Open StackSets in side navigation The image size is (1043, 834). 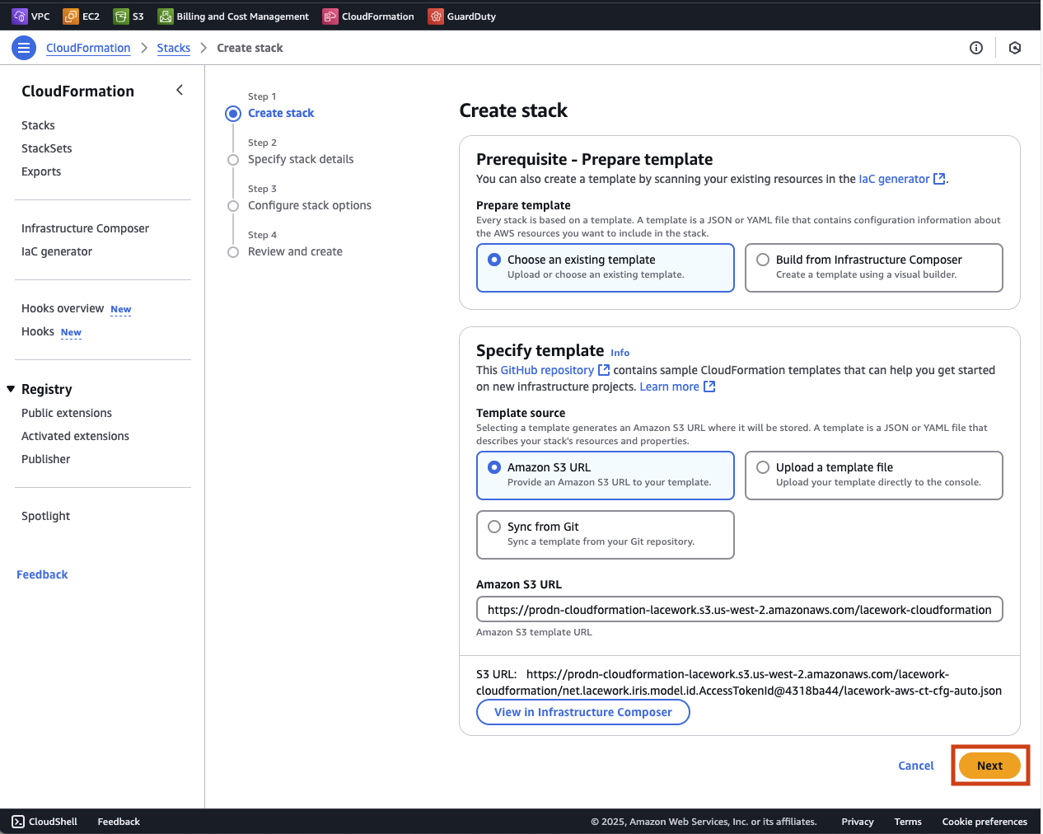click(x=47, y=148)
